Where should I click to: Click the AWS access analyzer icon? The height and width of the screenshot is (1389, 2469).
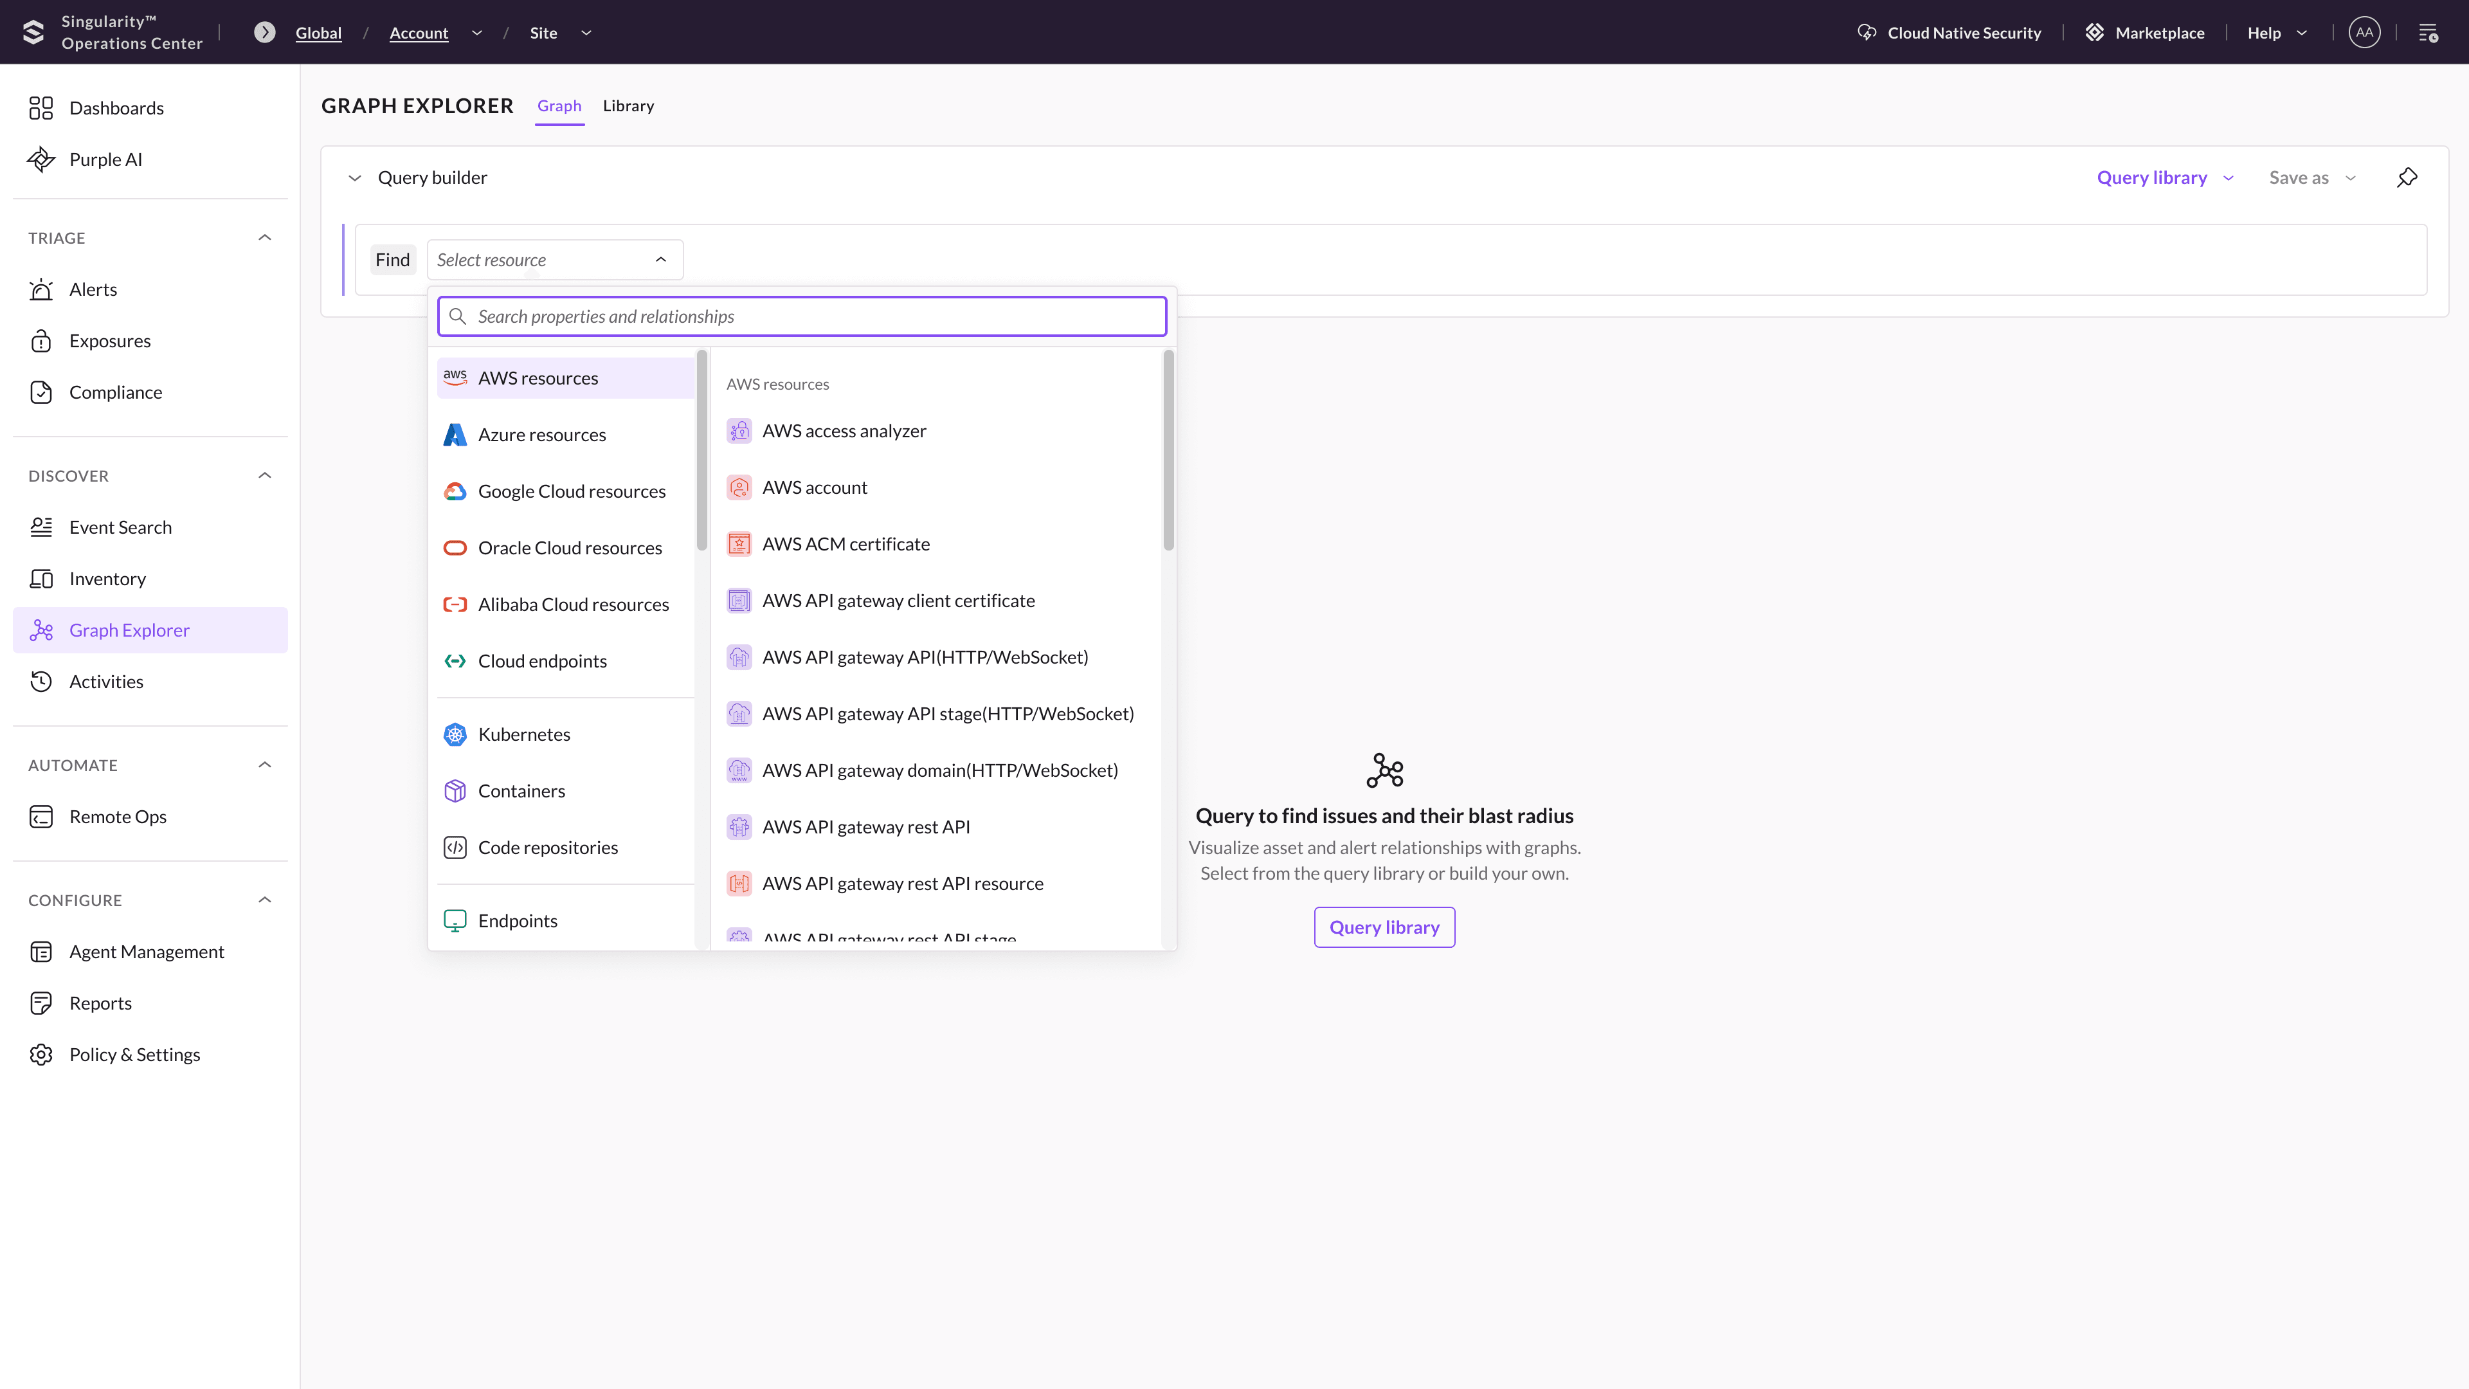739,431
